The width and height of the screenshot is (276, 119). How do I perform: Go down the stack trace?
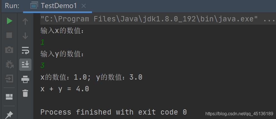pyautogui.click(x=25, y=36)
